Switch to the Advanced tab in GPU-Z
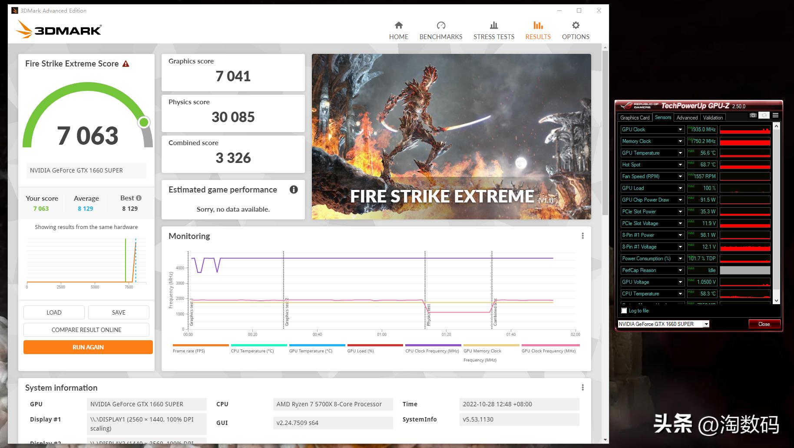 (687, 117)
